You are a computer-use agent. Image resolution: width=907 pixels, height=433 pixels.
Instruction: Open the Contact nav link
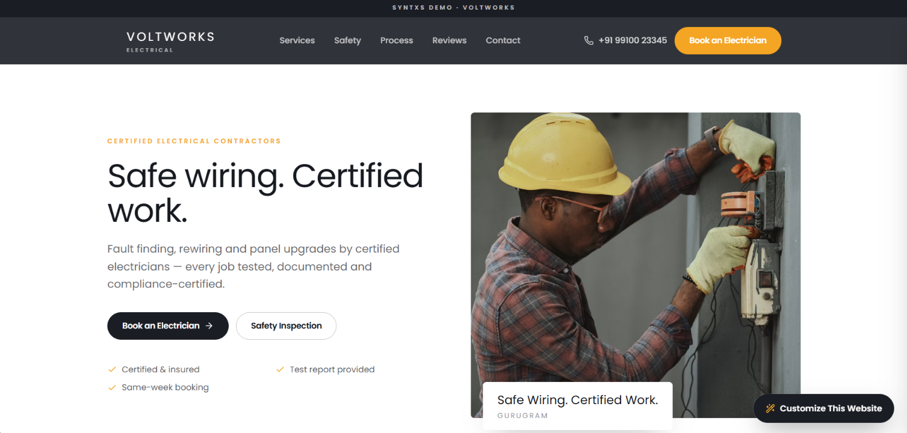503,40
